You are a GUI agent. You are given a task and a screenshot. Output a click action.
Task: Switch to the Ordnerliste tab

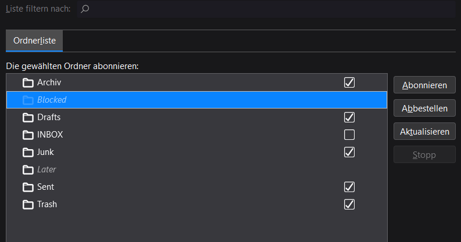34,41
